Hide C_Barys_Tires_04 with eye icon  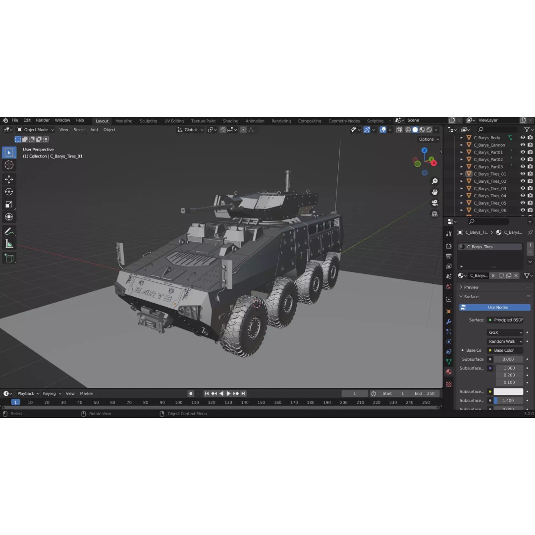point(523,196)
